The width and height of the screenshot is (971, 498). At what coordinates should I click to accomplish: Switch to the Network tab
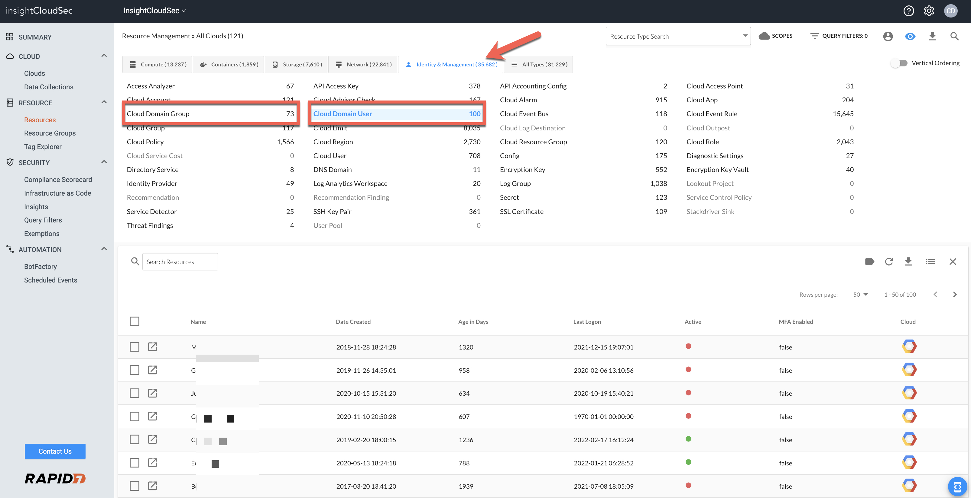tap(363, 64)
